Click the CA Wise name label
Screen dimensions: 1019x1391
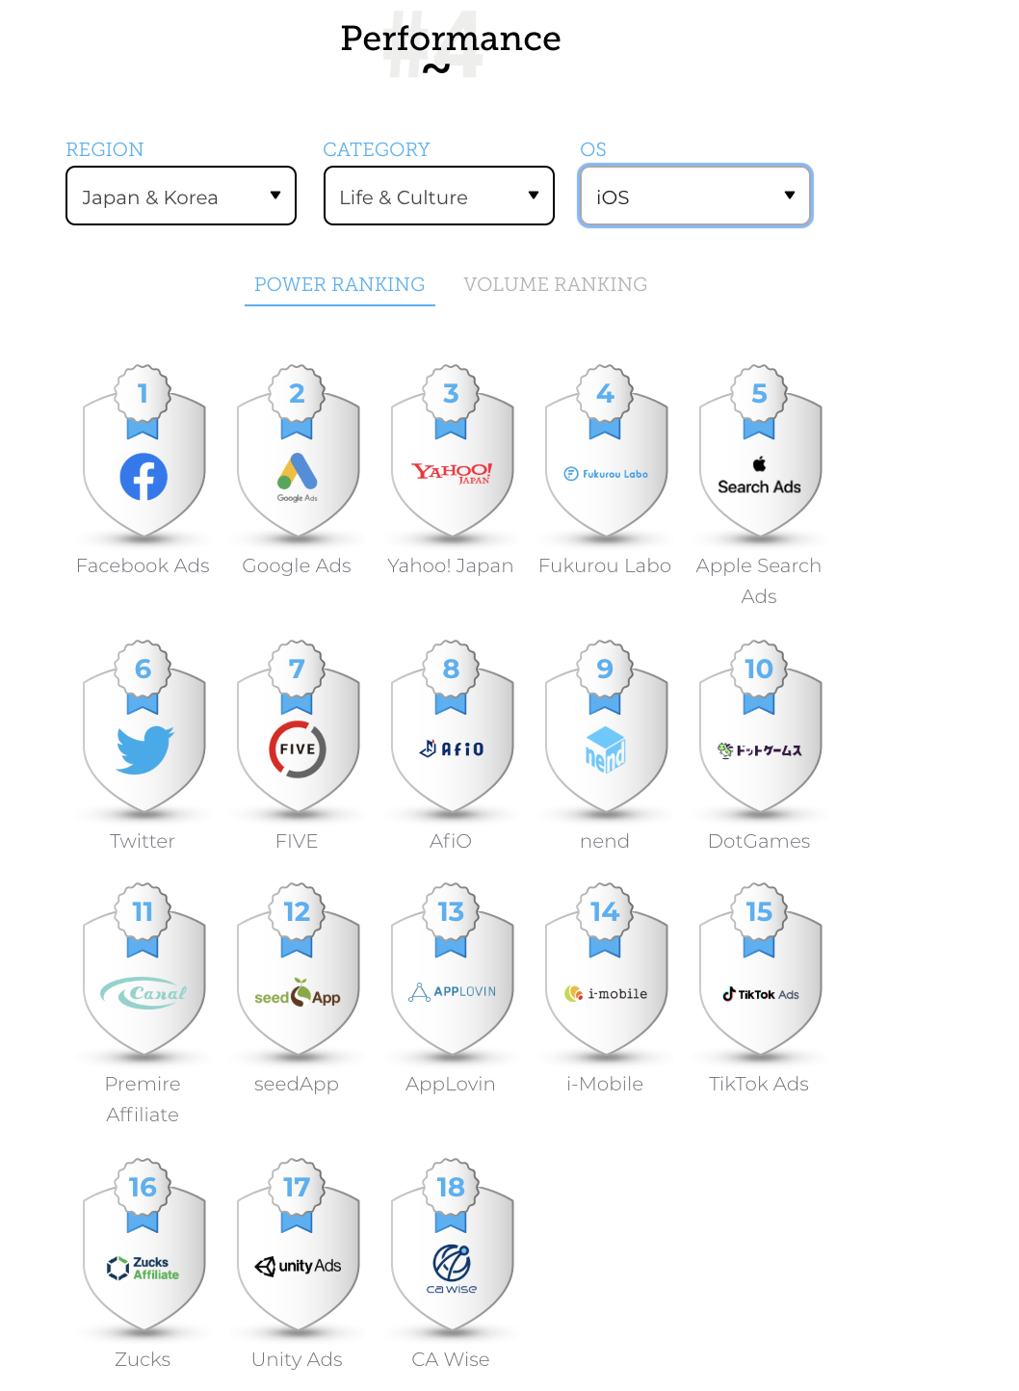[x=451, y=1359]
